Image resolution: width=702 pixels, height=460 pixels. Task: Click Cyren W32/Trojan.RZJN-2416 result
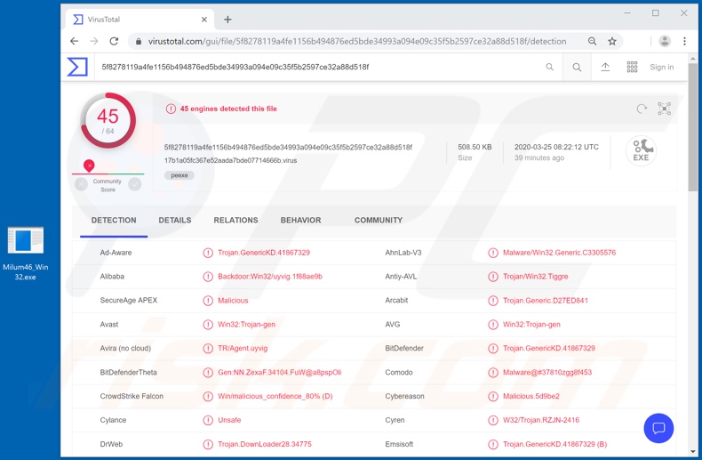coord(541,420)
